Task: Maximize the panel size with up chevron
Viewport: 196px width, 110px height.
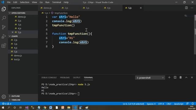Action: (x=186, y=77)
